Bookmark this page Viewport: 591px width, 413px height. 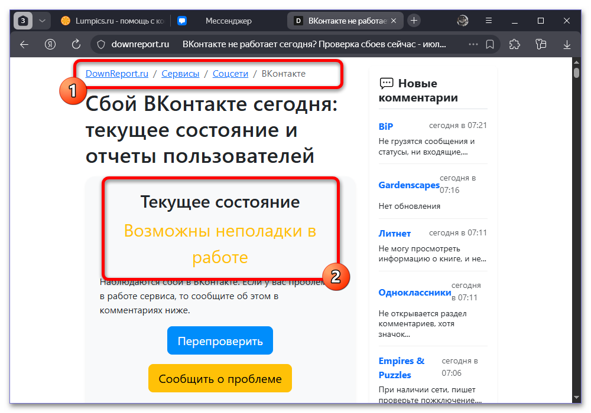coord(489,45)
